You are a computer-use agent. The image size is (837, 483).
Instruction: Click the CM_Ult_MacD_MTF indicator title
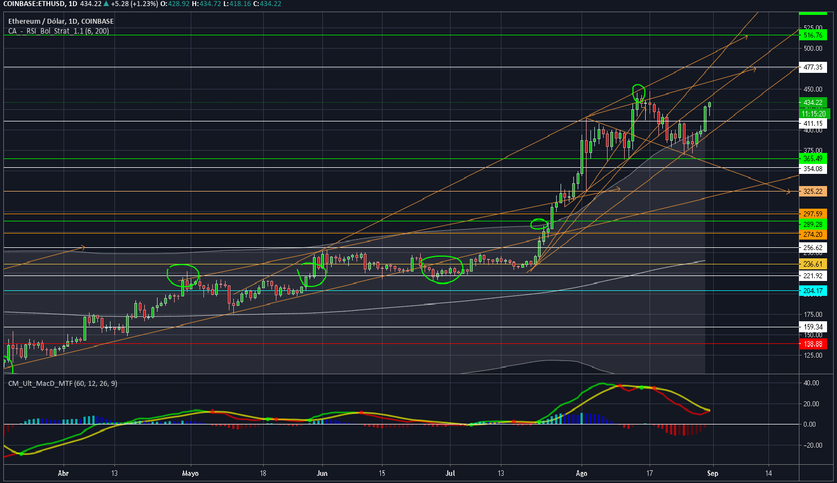click(x=62, y=383)
